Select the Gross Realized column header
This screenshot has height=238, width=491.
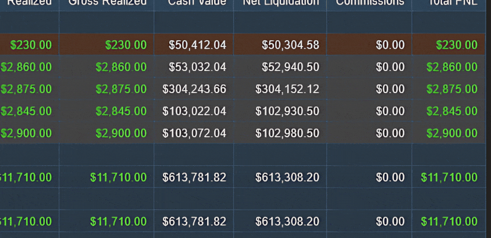click(x=106, y=3)
